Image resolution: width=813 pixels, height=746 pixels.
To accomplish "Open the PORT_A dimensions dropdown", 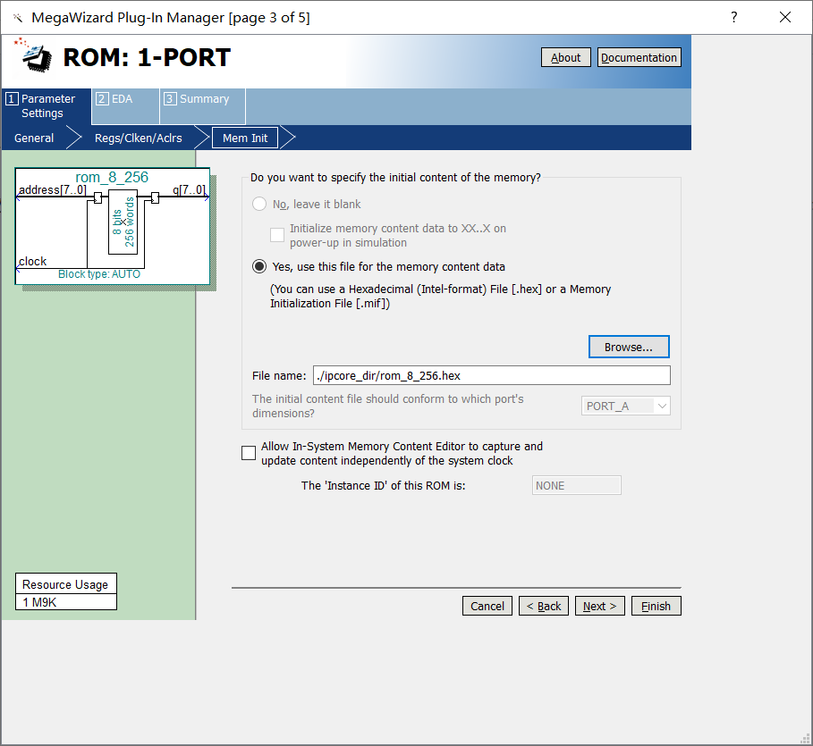I will 626,407.
